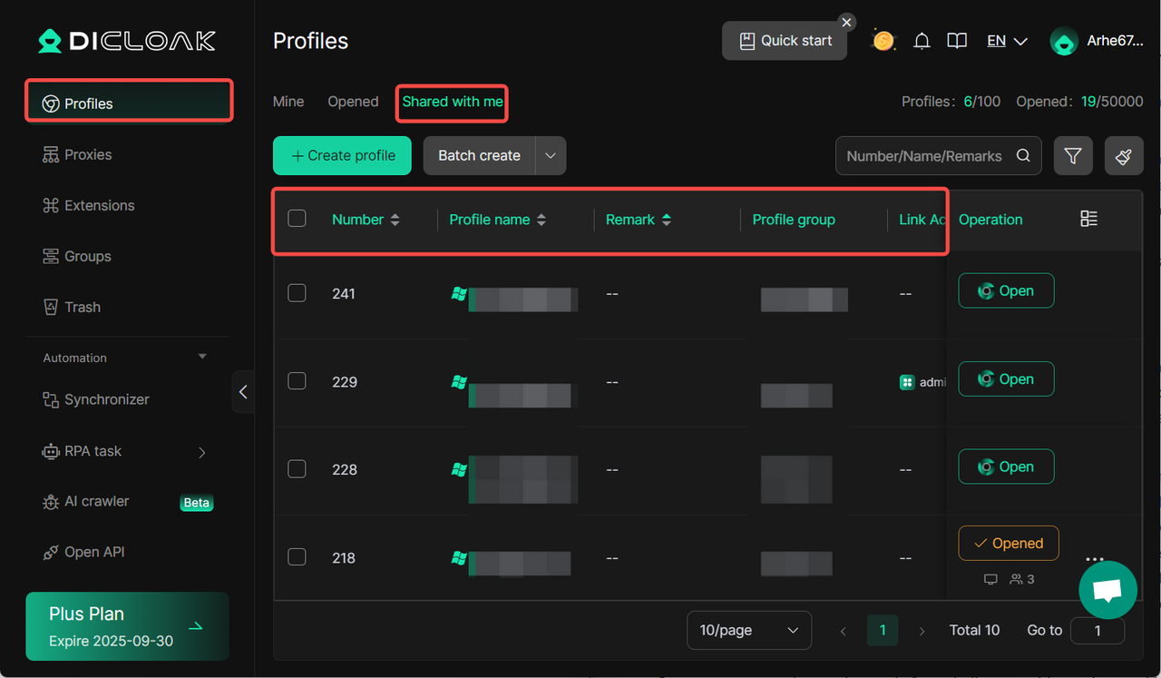Click the Create profile button
This screenshot has width=1161, height=678.
pos(342,155)
